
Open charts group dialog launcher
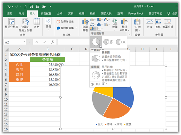130,35
